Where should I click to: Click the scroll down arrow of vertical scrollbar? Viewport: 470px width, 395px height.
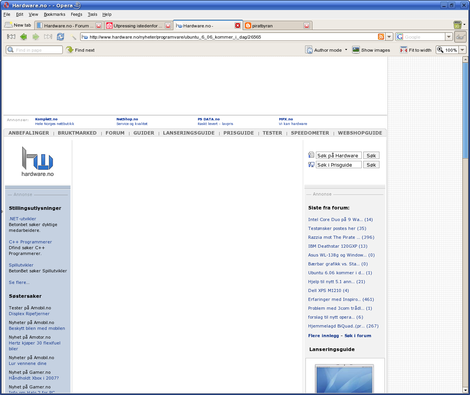click(x=465, y=390)
